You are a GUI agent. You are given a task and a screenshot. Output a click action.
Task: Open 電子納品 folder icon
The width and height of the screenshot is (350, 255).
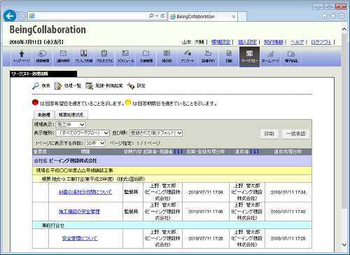pos(291,57)
